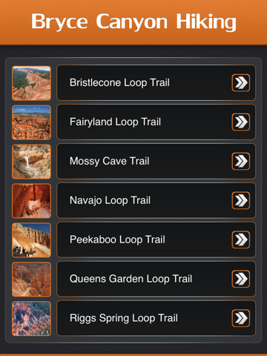Tap the arrow icon for Queens Garden Loop Trail

pyautogui.click(x=240, y=279)
